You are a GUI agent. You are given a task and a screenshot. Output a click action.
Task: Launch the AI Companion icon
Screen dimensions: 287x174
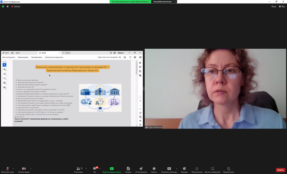tap(141, 168)
